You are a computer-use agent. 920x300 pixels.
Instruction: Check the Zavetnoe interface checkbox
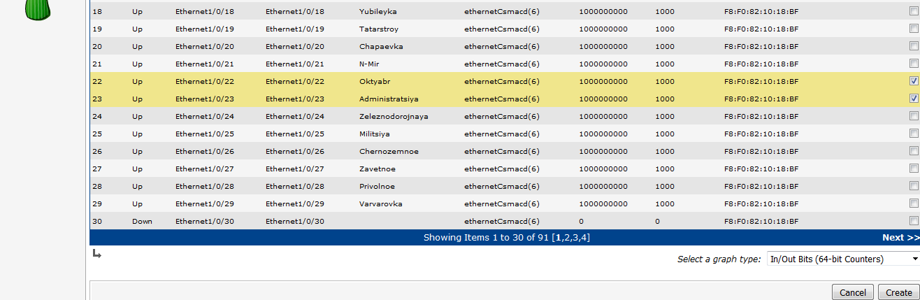pyautogui.click(x=914, y=169)
